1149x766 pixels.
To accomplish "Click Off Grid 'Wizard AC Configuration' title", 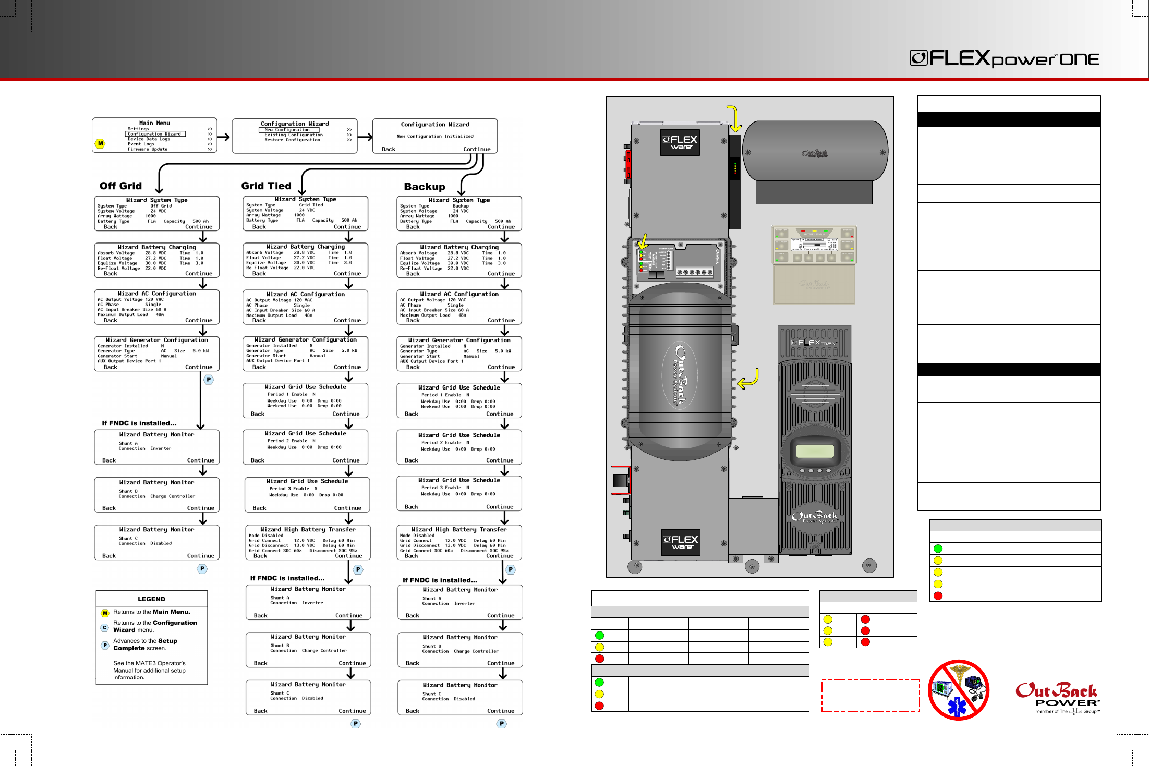I will pos(157,294).
